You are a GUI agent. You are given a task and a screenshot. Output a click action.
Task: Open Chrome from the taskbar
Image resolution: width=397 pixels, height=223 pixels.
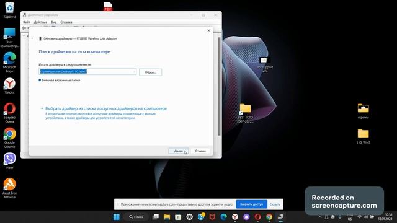269,217
